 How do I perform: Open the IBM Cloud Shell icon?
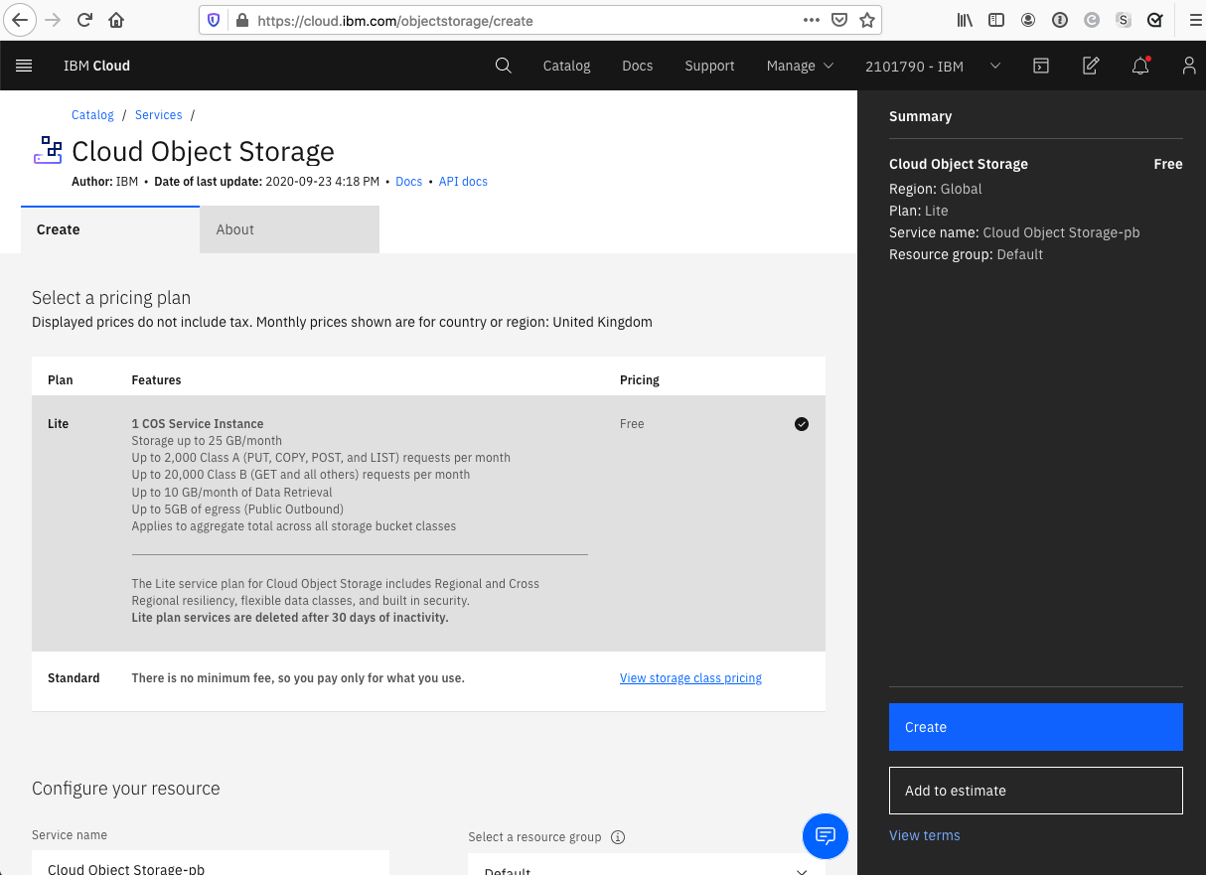pyautogui.click(x=1041, y=66)
